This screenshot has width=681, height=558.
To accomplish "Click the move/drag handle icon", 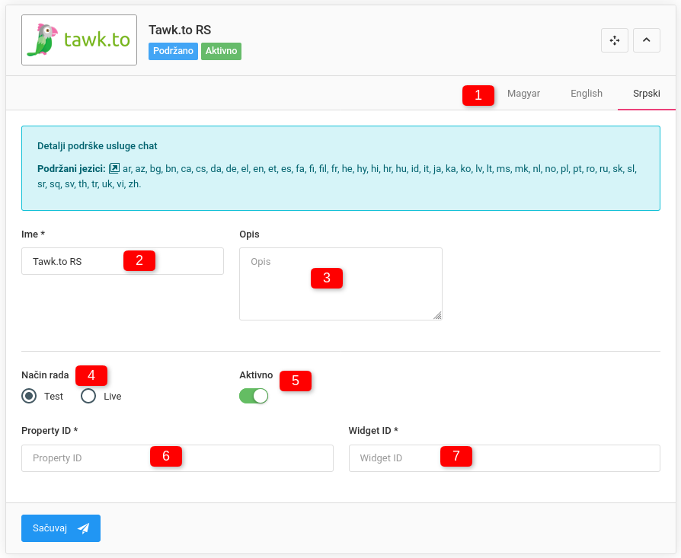I will point(614,40).
